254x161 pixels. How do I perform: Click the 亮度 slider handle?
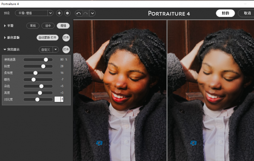coord(40,93)
